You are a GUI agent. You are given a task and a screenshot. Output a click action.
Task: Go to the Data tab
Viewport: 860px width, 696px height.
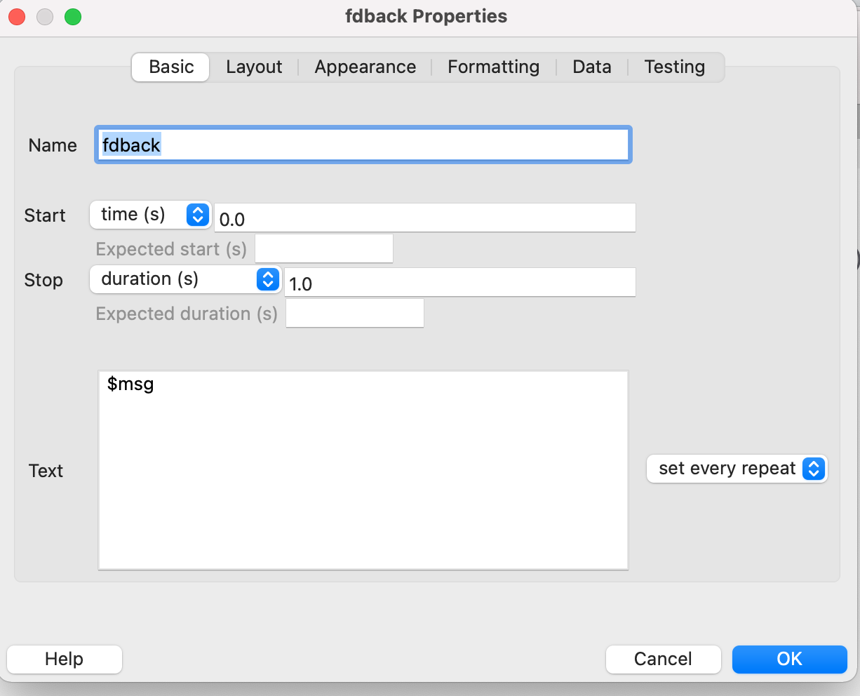coord(591,67)
